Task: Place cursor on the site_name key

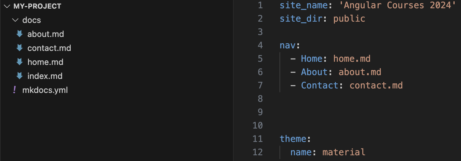Action: point(298,5)
